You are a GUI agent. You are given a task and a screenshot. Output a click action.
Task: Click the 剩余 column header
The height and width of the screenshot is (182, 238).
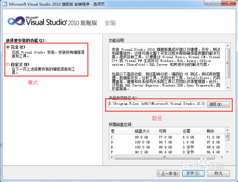pos(215,131)
